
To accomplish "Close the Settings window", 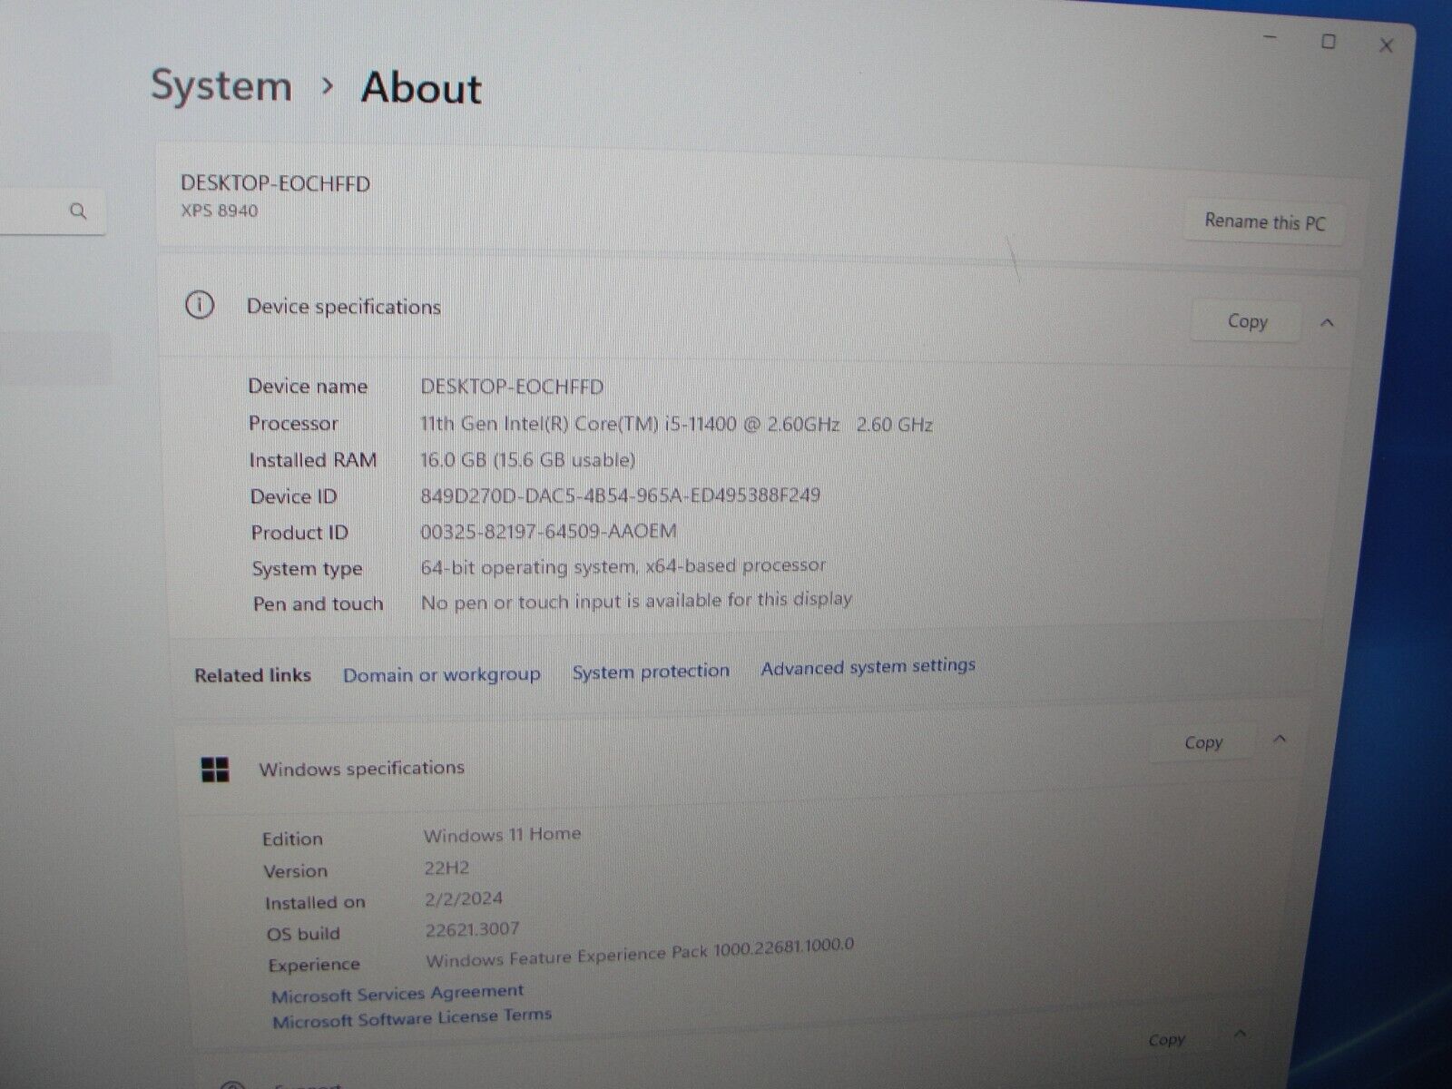I will (x=1386, y=45).
